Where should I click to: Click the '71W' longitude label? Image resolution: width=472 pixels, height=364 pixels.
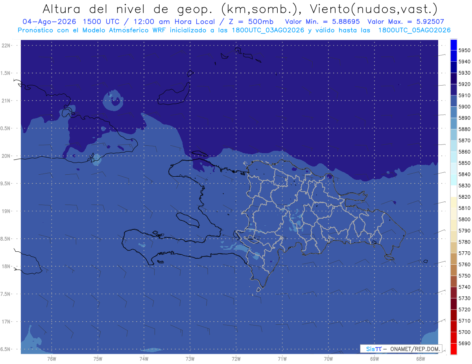point(282,359)
